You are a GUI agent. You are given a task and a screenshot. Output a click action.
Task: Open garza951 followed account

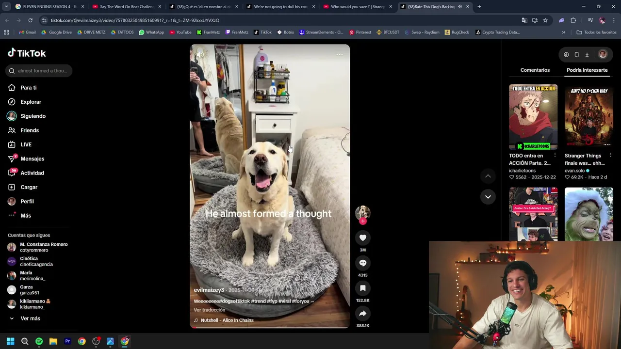(x=23, y=290)
